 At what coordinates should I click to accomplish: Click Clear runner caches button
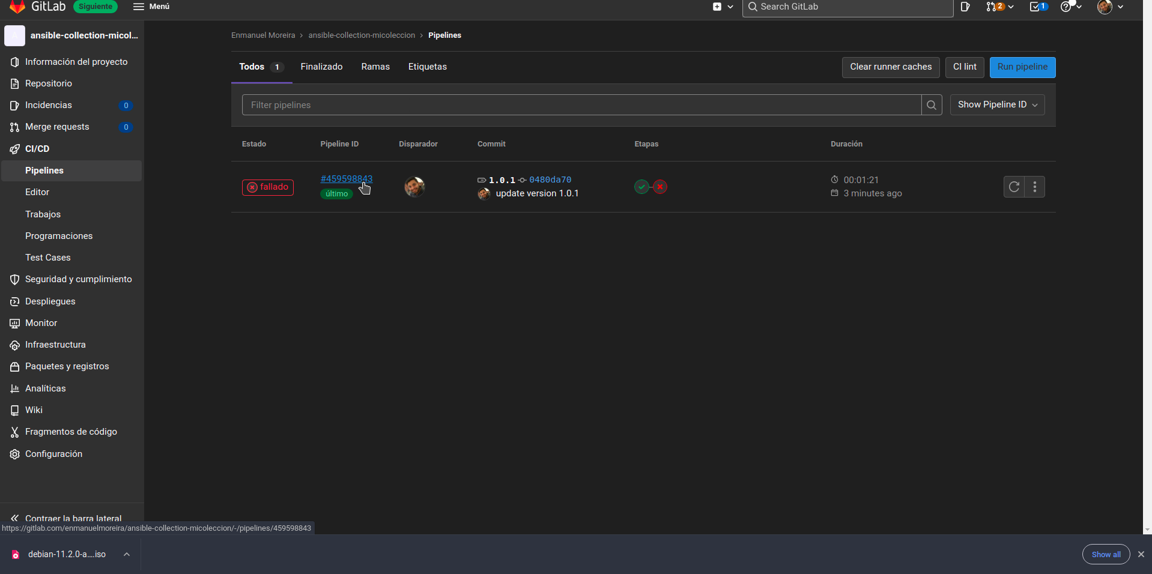891,67
